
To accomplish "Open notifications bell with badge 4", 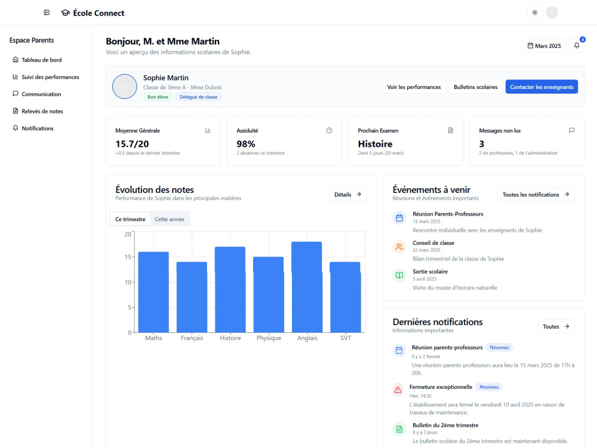I will pos(577,46).
